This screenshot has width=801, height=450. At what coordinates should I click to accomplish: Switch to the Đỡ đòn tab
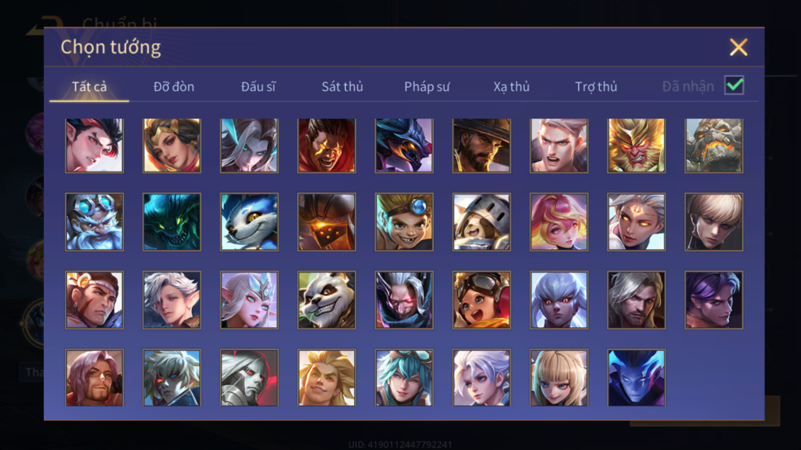tap(174, 86)
